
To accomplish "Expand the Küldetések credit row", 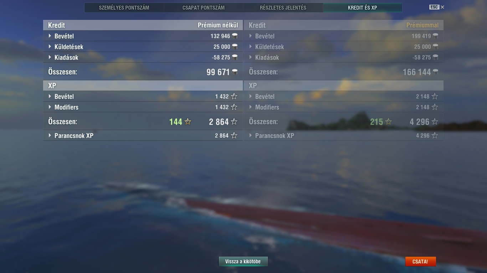I will click(143, 47).
